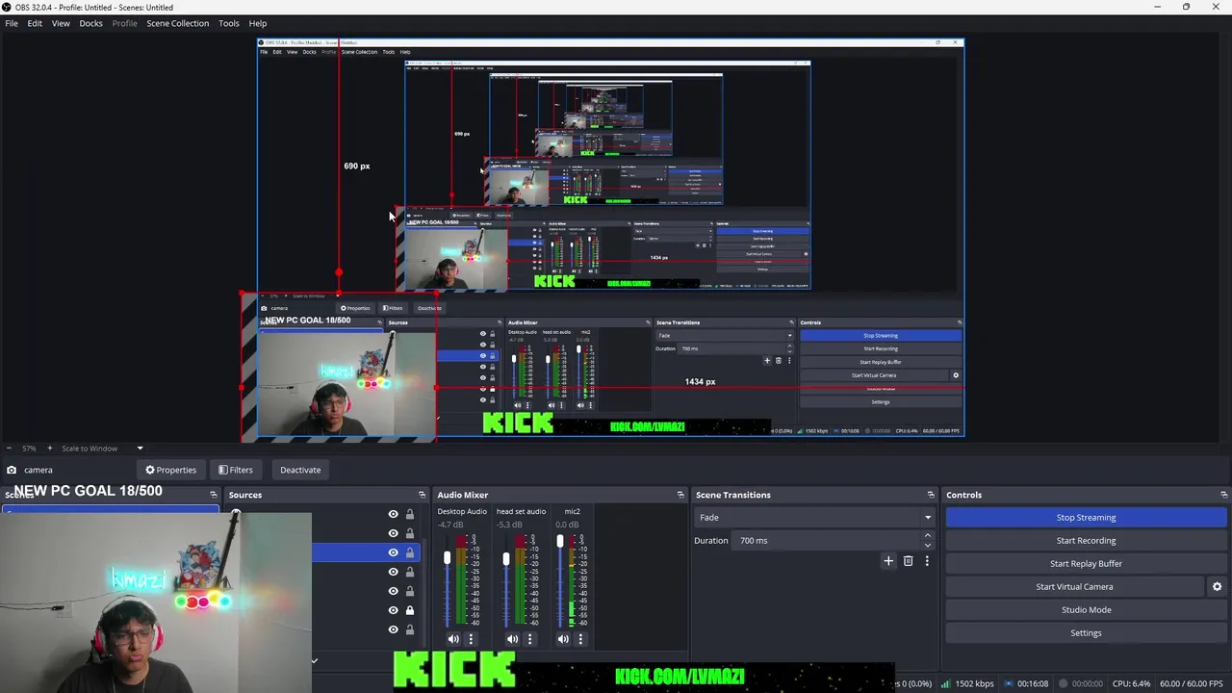1232x693 pixels.
Task: Open the Tools menu
Action: tap(228, 23)
